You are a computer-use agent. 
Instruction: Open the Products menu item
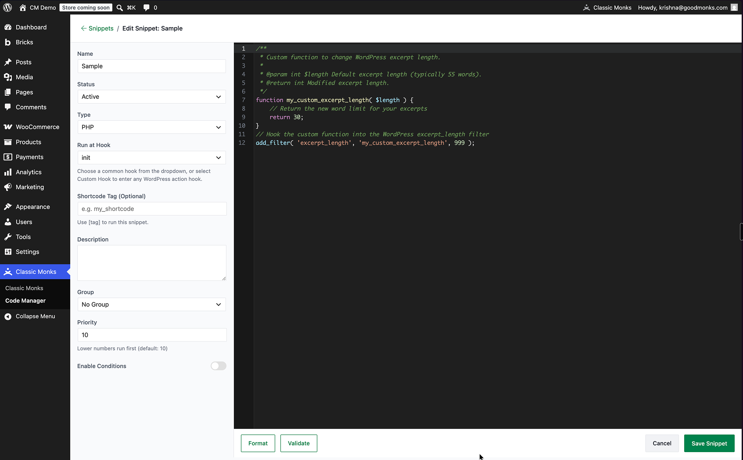(35, 142)
